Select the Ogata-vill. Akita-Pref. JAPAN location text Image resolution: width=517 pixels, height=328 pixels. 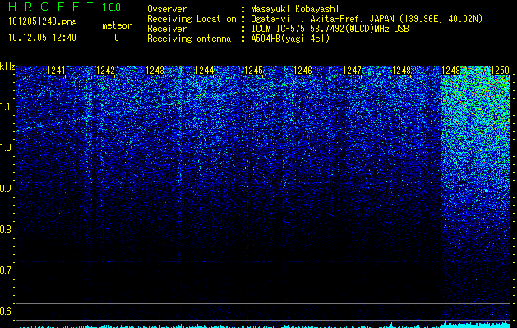click(x=367, y=19)
